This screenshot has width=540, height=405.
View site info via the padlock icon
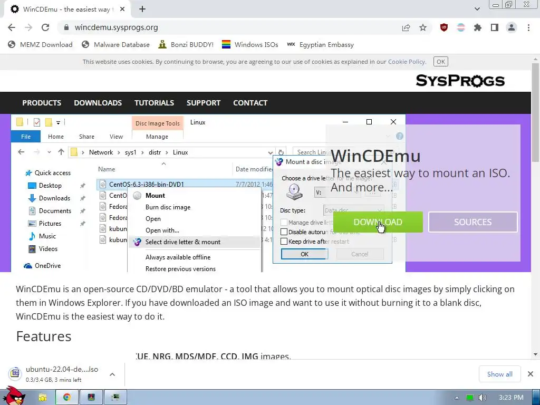coord(66,27)
